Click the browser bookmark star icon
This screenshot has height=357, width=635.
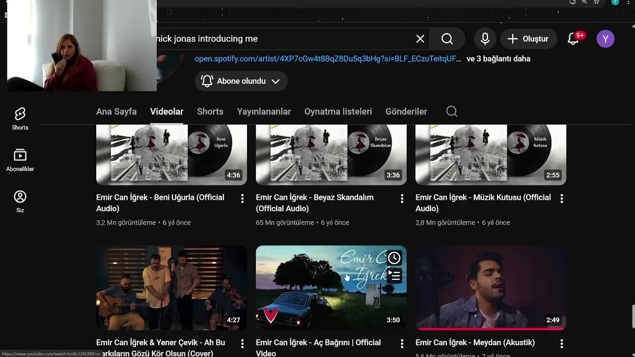pos(597,2)
